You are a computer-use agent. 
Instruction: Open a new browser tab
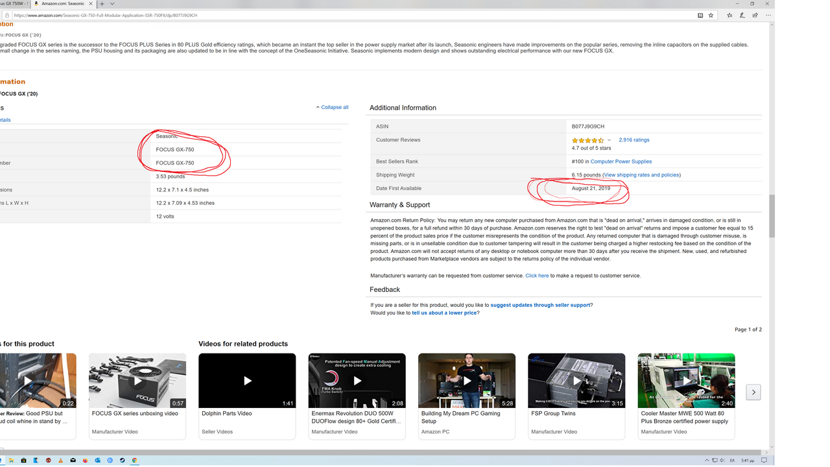coord(102,4)
